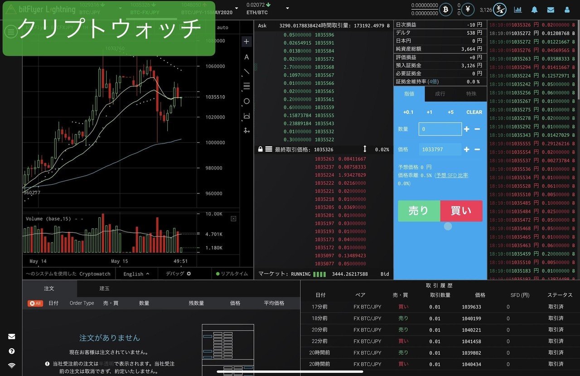Toggle auto scale on chart
The height and width of the screenshot is (376, 580).
222,28
